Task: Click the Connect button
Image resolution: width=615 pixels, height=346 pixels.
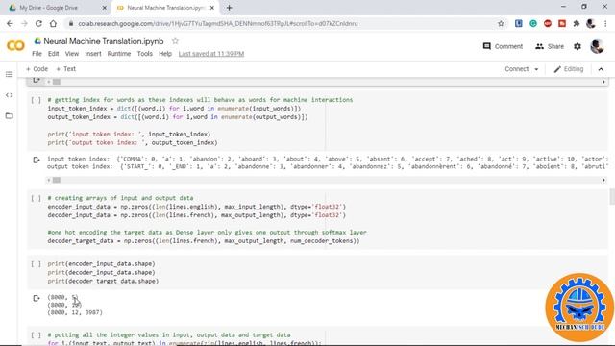Action: tap(517, 69)
